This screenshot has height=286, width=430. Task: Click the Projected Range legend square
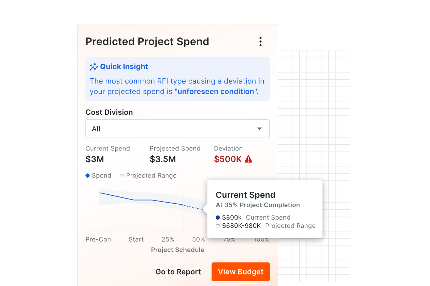(121, 175)
